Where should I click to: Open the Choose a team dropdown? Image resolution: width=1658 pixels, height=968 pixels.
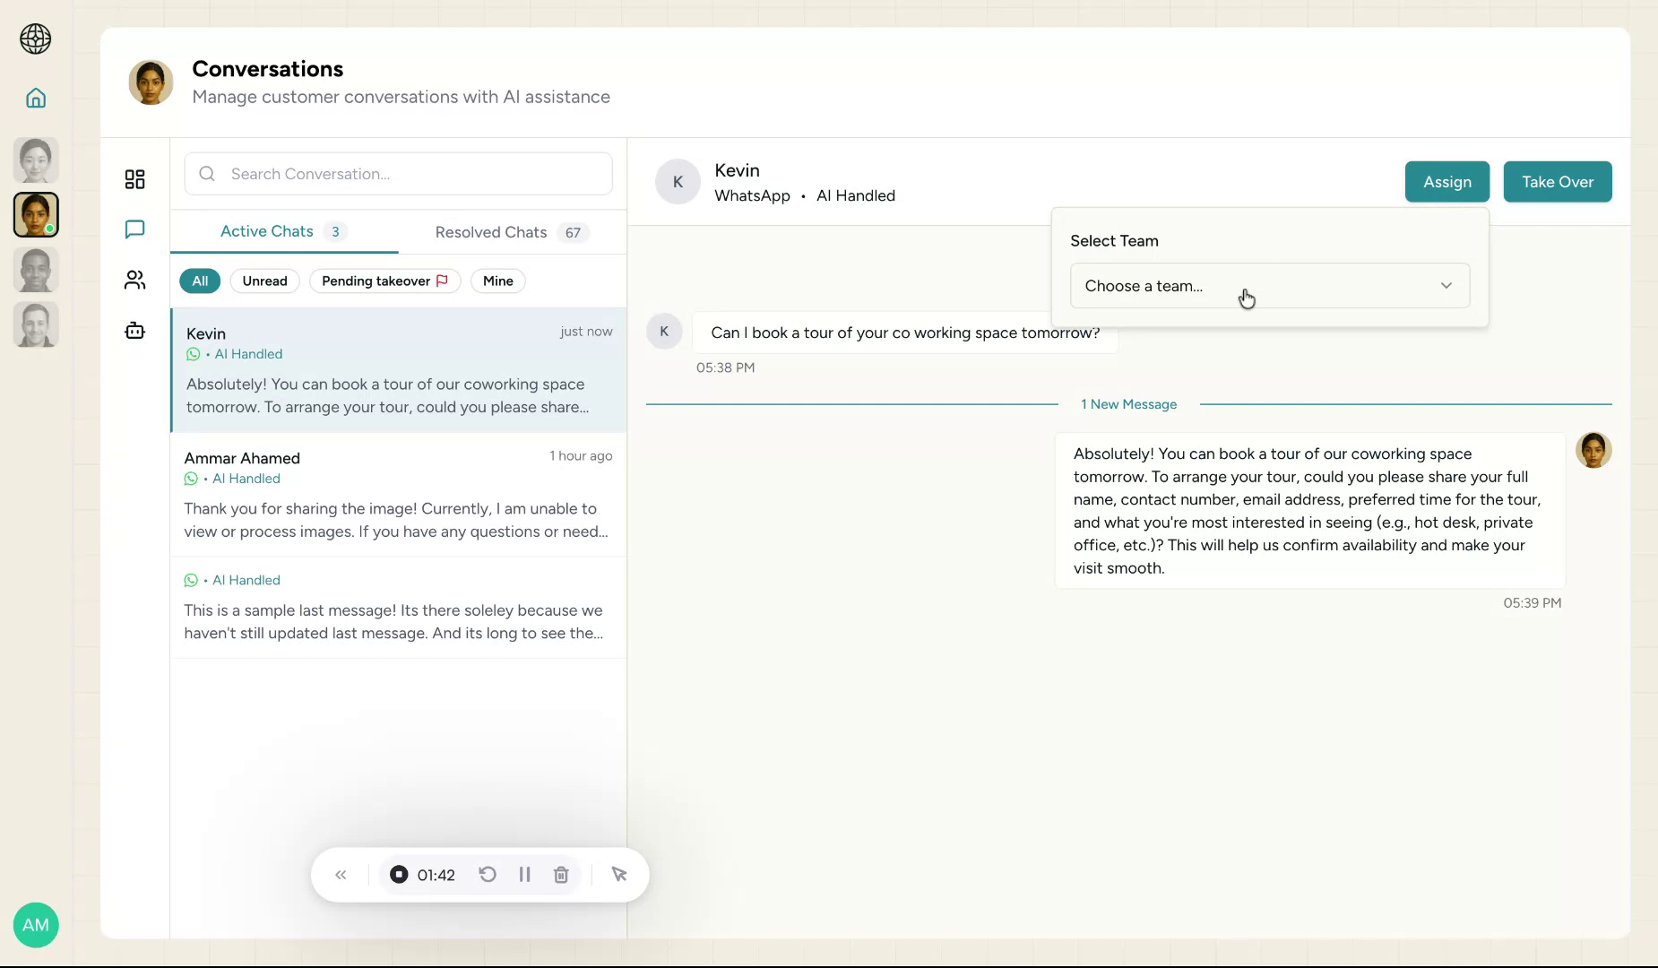tap(1269, 285)
